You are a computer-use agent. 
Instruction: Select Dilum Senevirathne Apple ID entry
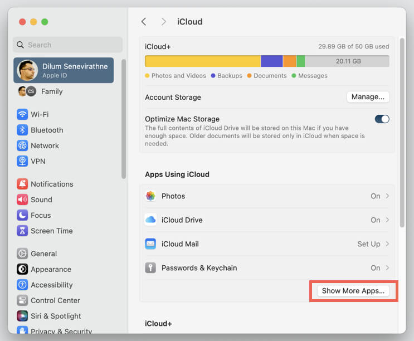pos(64,70)
